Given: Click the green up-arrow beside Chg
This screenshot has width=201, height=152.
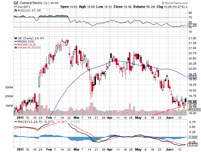Looking at the screenshot, I should (x=187, y=7).
